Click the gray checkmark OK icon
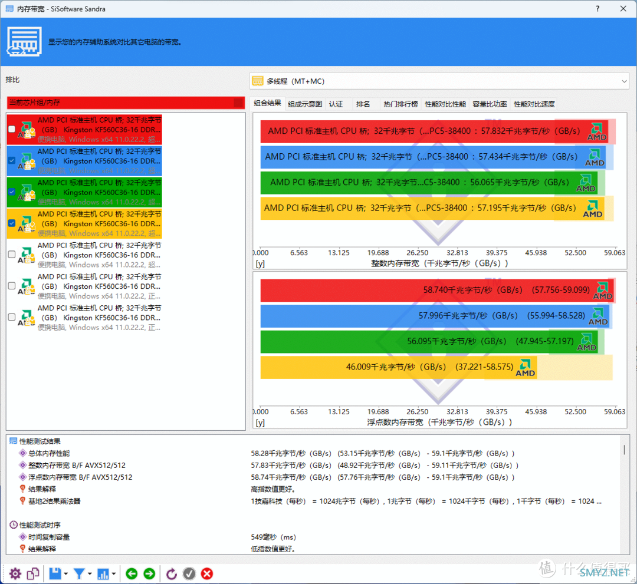The width and height of the screenshot is (637, 584). tap(189, 573)
